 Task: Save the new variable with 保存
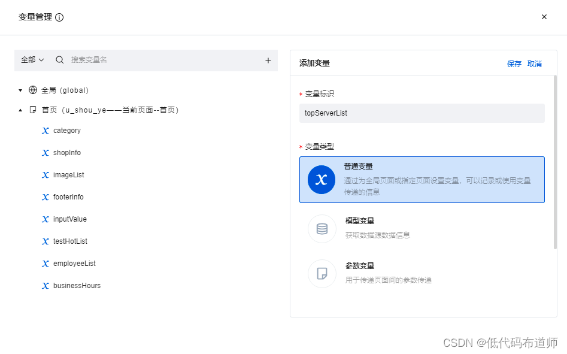pos(514,64)
